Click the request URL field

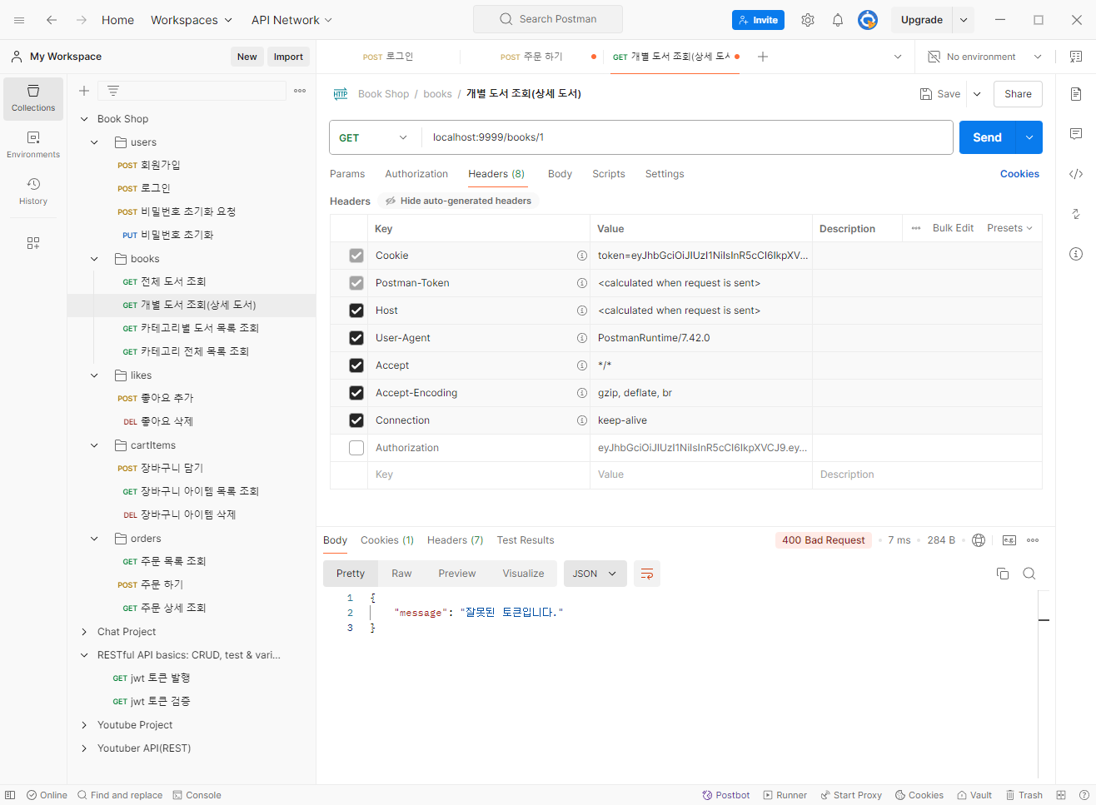[x=687, y=137]
